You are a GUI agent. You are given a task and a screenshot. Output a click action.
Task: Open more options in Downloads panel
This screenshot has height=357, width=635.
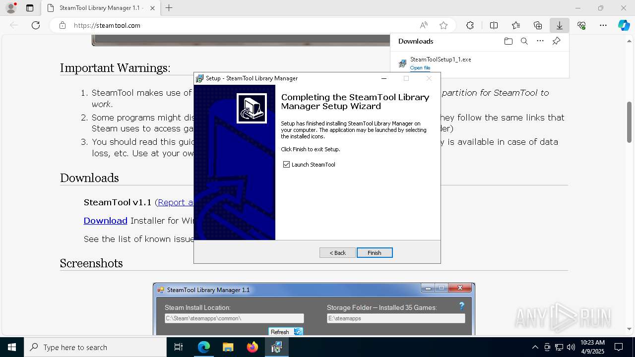[540, 41]
